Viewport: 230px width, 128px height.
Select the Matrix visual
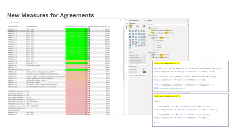136,42
